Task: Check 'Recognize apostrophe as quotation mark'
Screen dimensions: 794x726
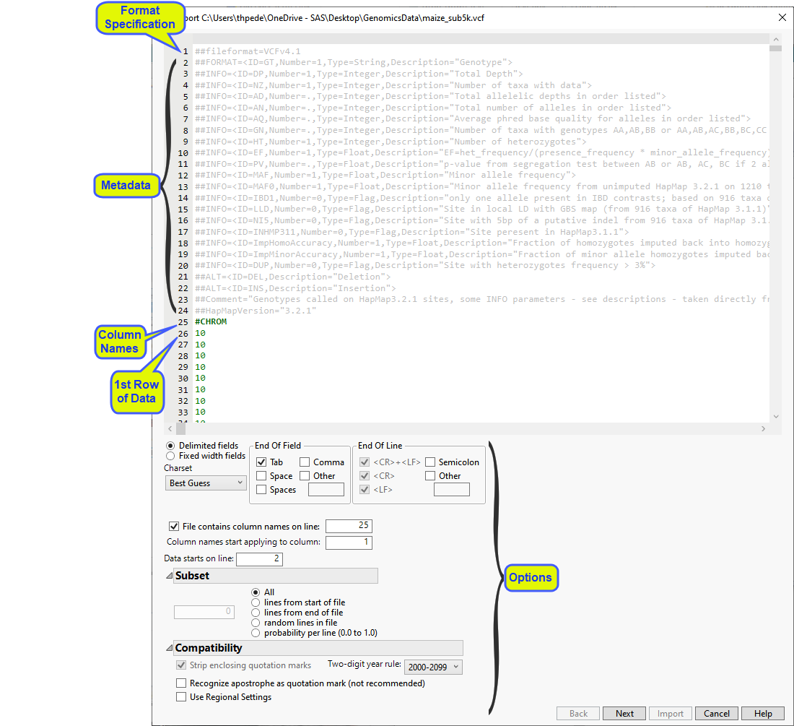Action: coord(180,683)
